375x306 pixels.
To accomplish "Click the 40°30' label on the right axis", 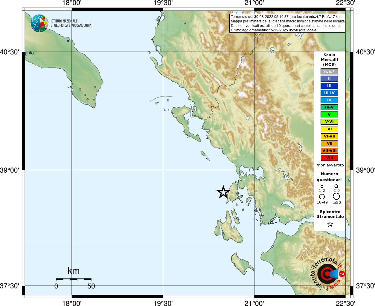I will coord(365,52).
